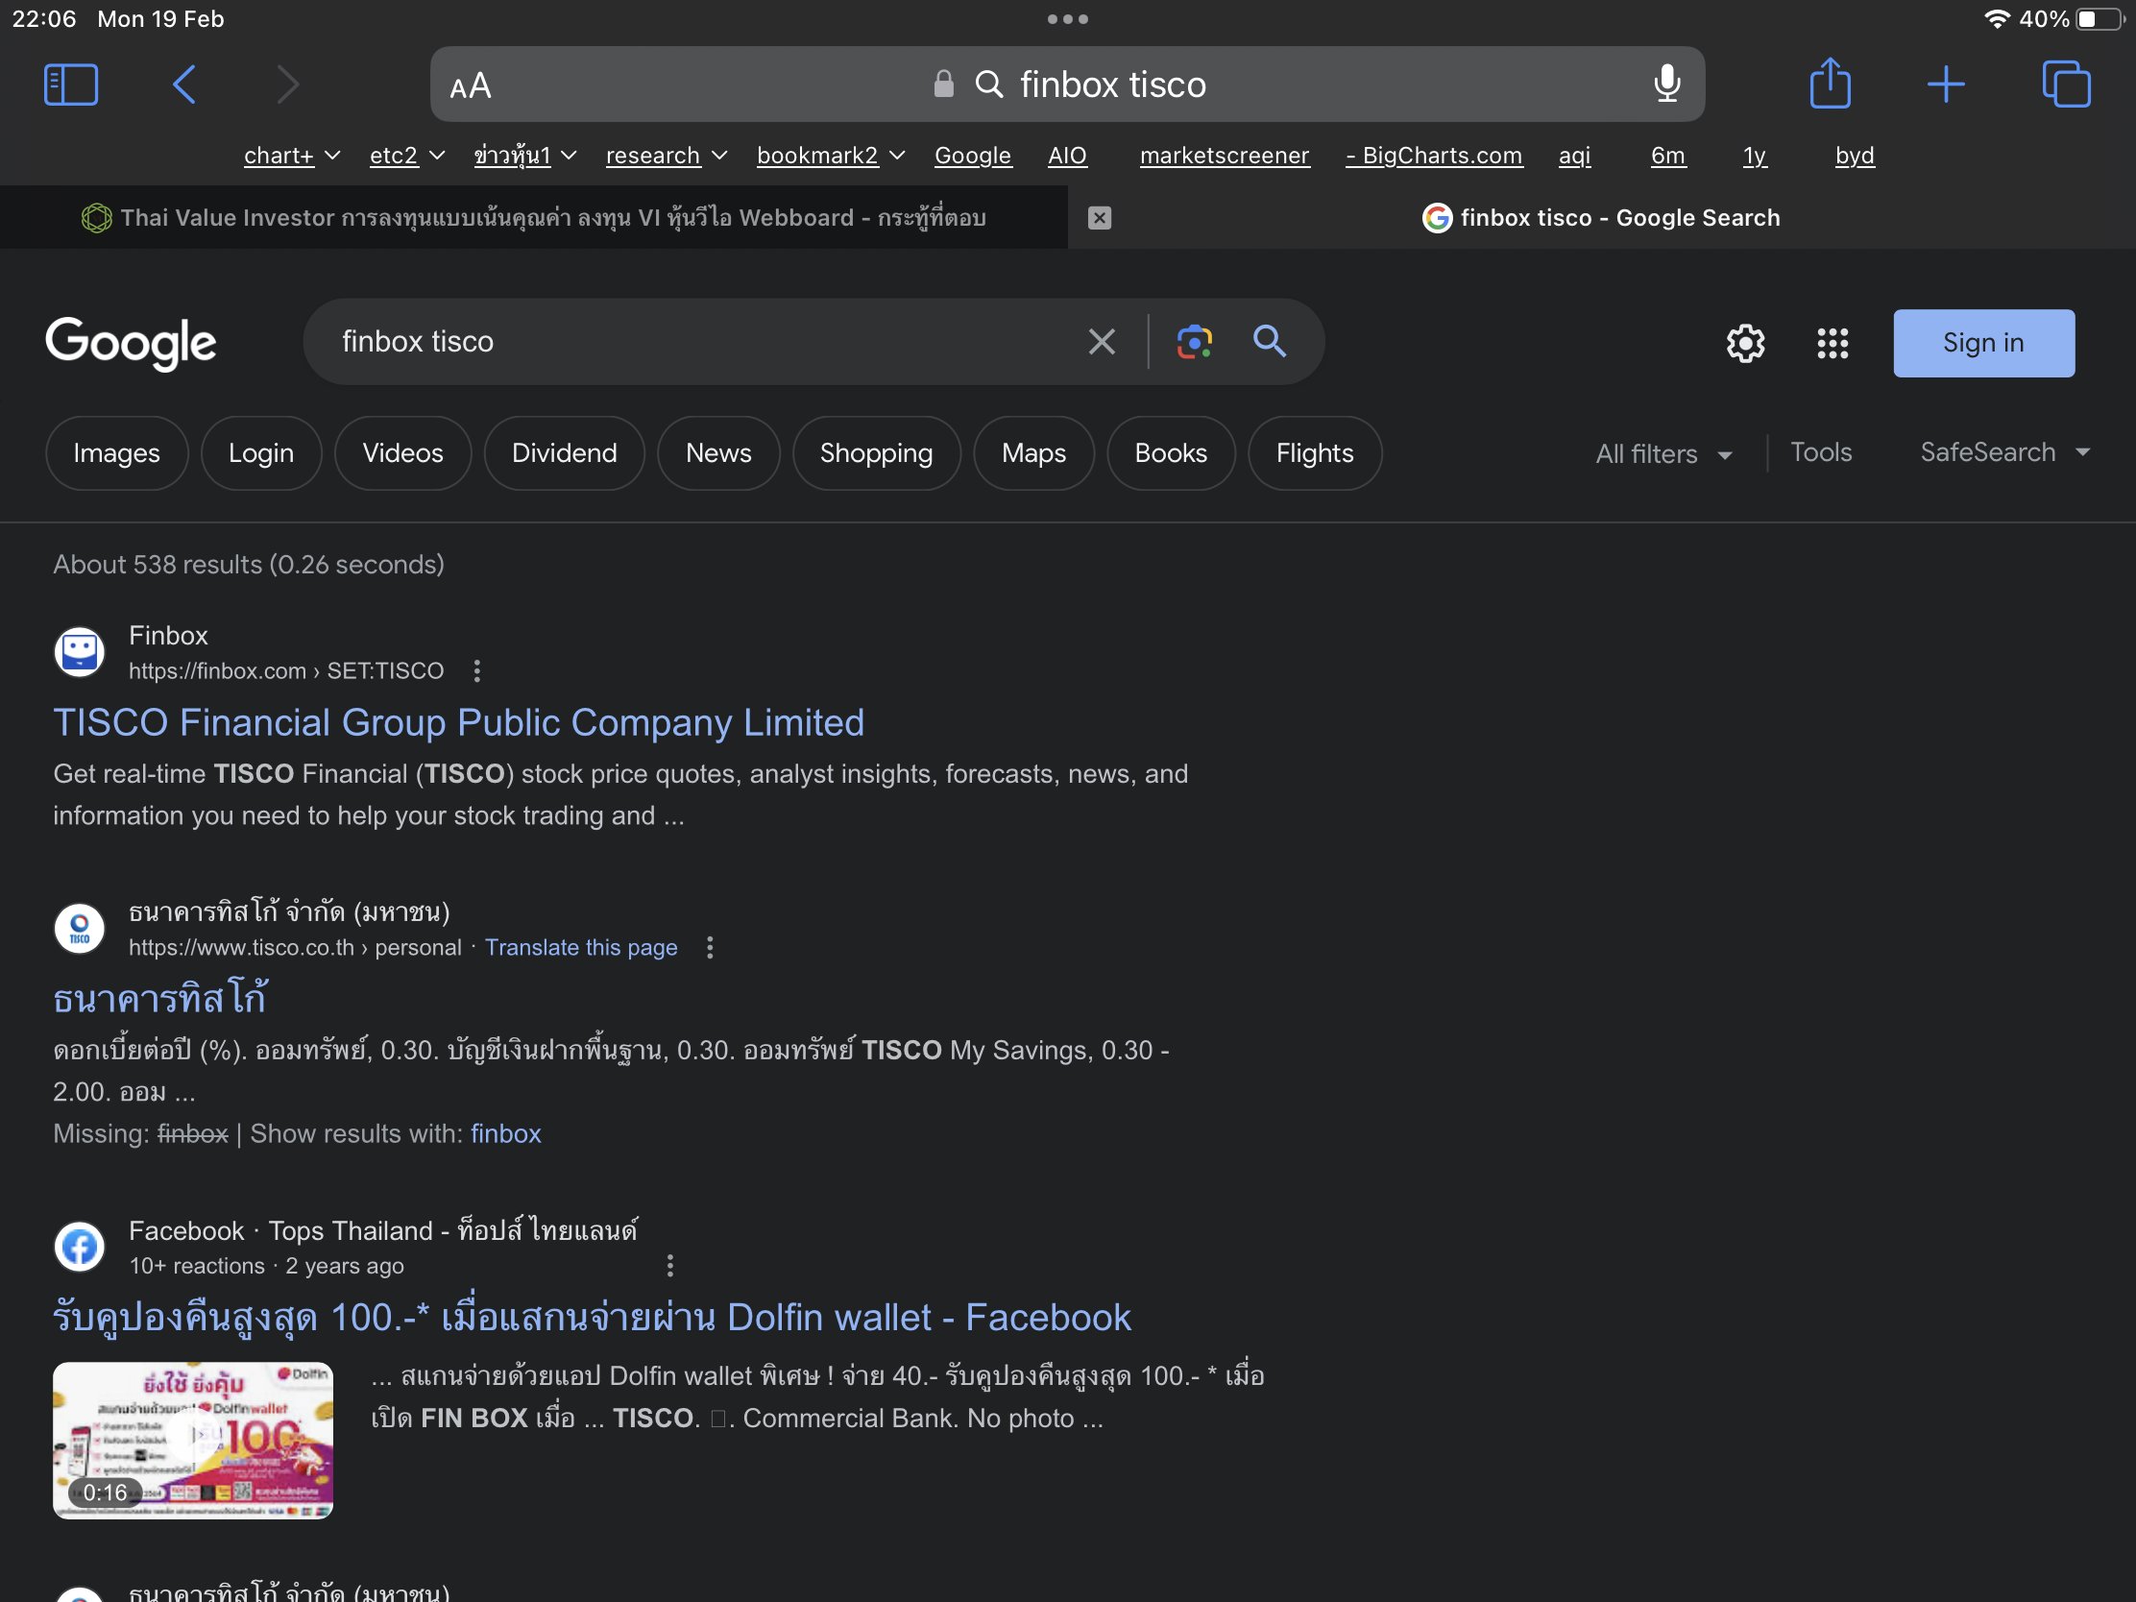The height and width of the screenshot is (1602, 2136).
Task: Open the AIO bookmark
Action: pyautogui.click(x=1067, y=156)
